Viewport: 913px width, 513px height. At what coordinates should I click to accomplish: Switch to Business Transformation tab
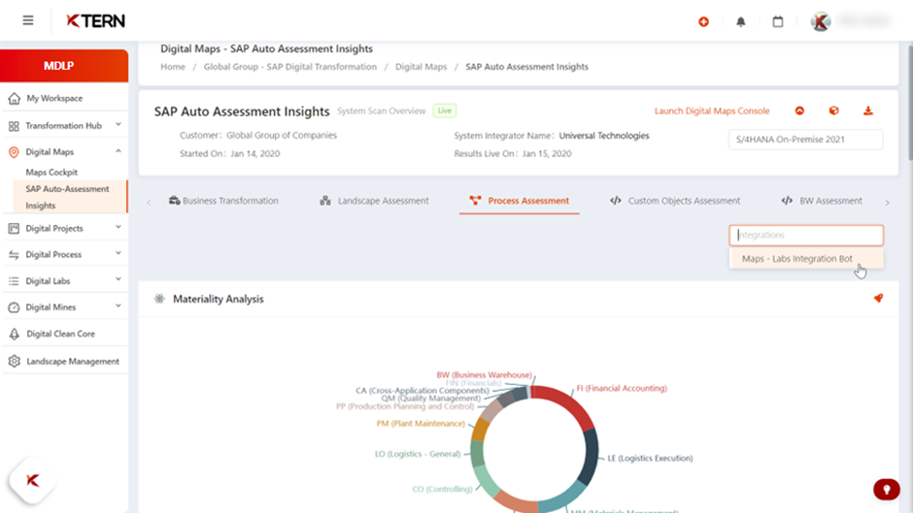tap(223, 201)
